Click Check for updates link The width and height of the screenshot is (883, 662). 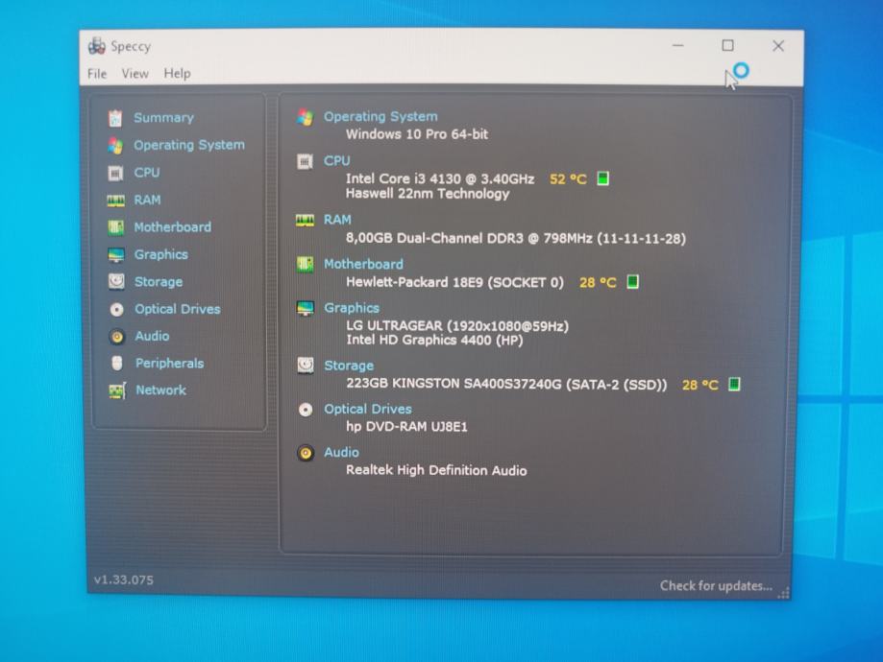(x=716, y=586)
